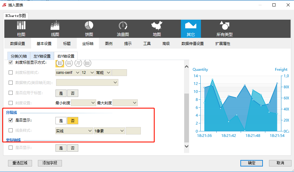Switch to the 数据传值设置 tab
The width and height of the screenshot is (294, 172).
pos(193,44)
